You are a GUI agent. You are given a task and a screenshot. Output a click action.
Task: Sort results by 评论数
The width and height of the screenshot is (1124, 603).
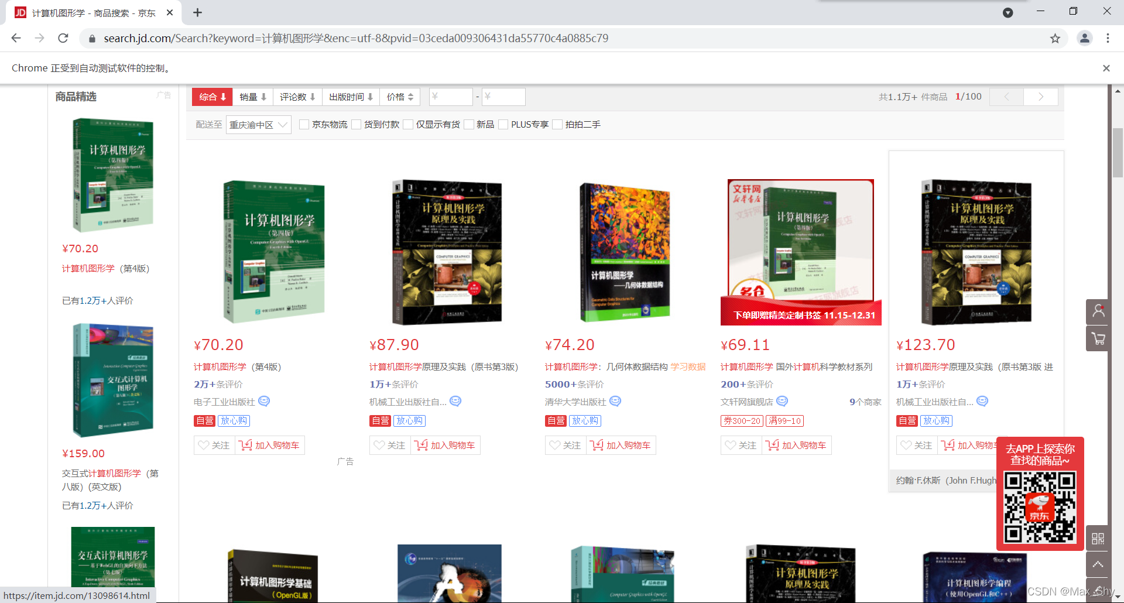297,97
